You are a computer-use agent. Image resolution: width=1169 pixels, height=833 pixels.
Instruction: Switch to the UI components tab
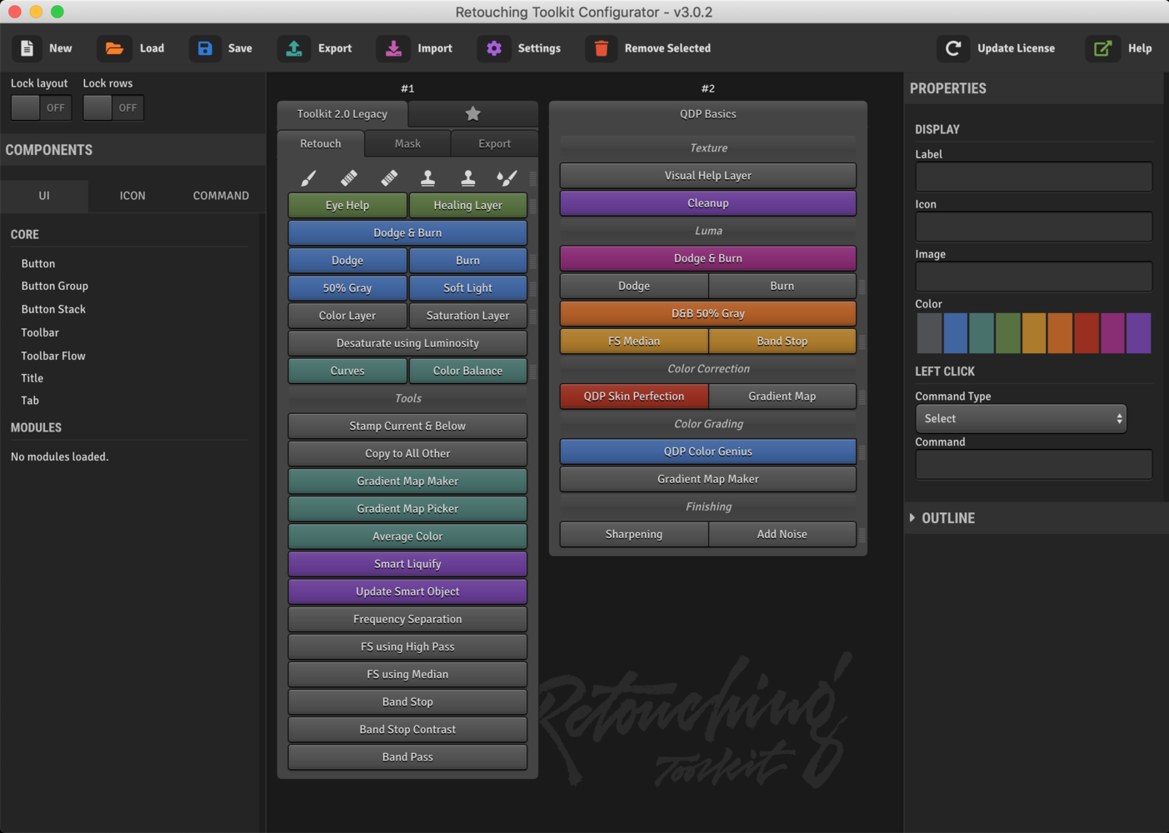click(x=44, y=196)
